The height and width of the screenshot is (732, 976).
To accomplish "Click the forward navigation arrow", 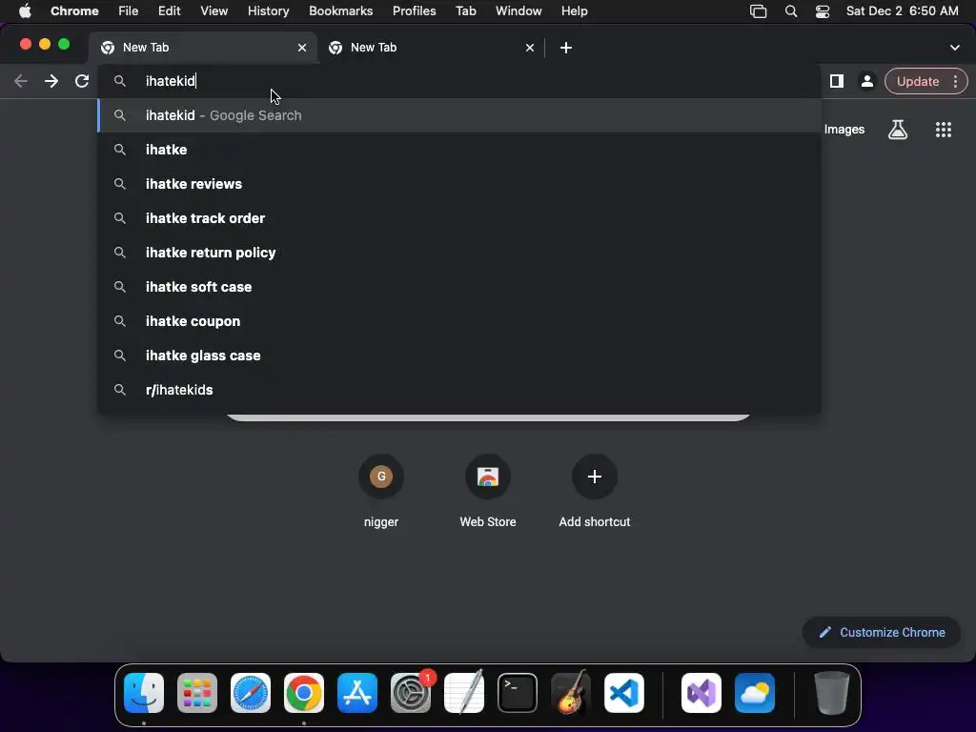I will pyautogui.click(x=51, y=81).
